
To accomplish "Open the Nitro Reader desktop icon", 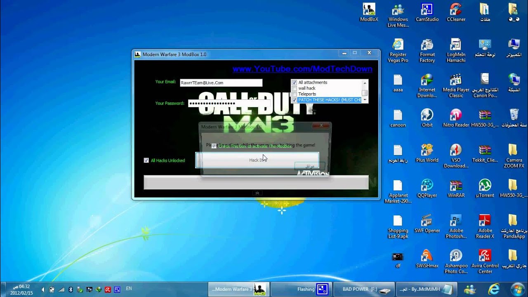I will [x=456, y=118].
